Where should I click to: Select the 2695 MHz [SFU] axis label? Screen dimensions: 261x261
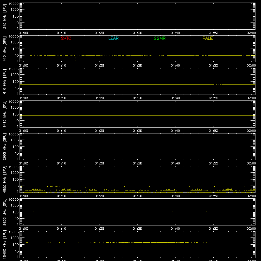click(4, 146)
